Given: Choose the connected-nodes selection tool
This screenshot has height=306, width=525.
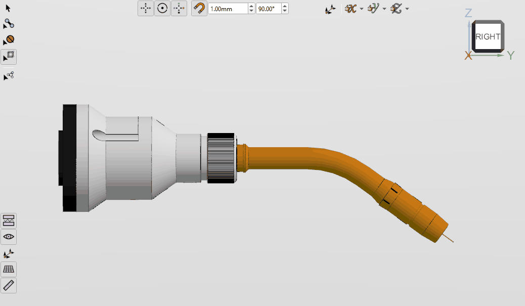Looking at the screenshot, I should [9, 24].
